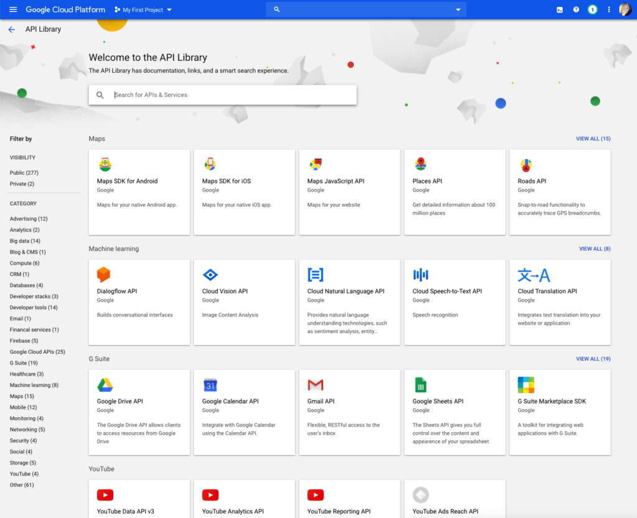Open the user account avatar
The height and width of the screenshot is (518, 637).
(x=625, y=10)
